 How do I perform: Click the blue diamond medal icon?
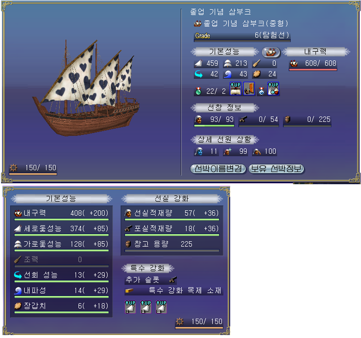click(x=261, y=91)
